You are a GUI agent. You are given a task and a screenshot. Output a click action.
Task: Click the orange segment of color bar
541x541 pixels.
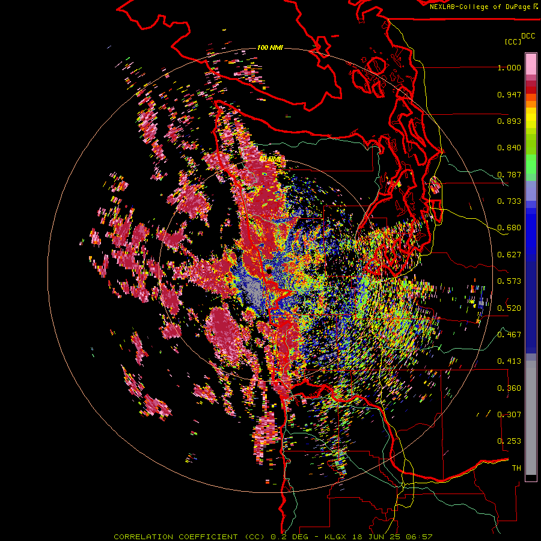pos(531,100)
